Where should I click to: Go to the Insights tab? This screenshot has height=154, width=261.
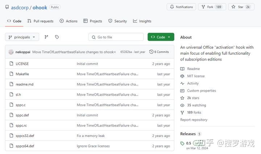click(142, 21)
